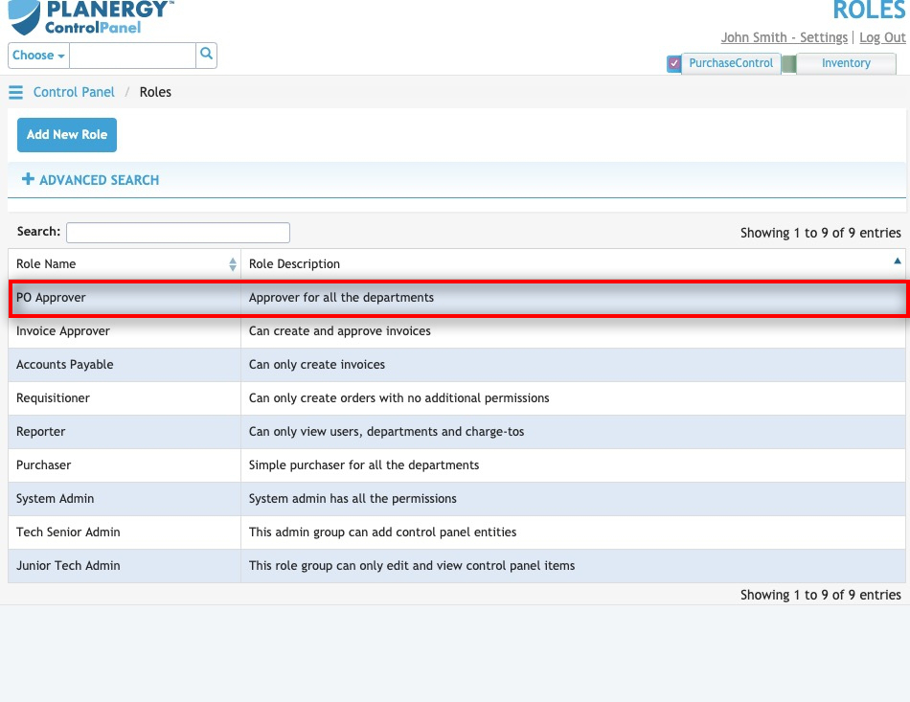Click "Simple purchaser for all the departments"
Viewport: 910px width, 702px height.
pos(364,465)
